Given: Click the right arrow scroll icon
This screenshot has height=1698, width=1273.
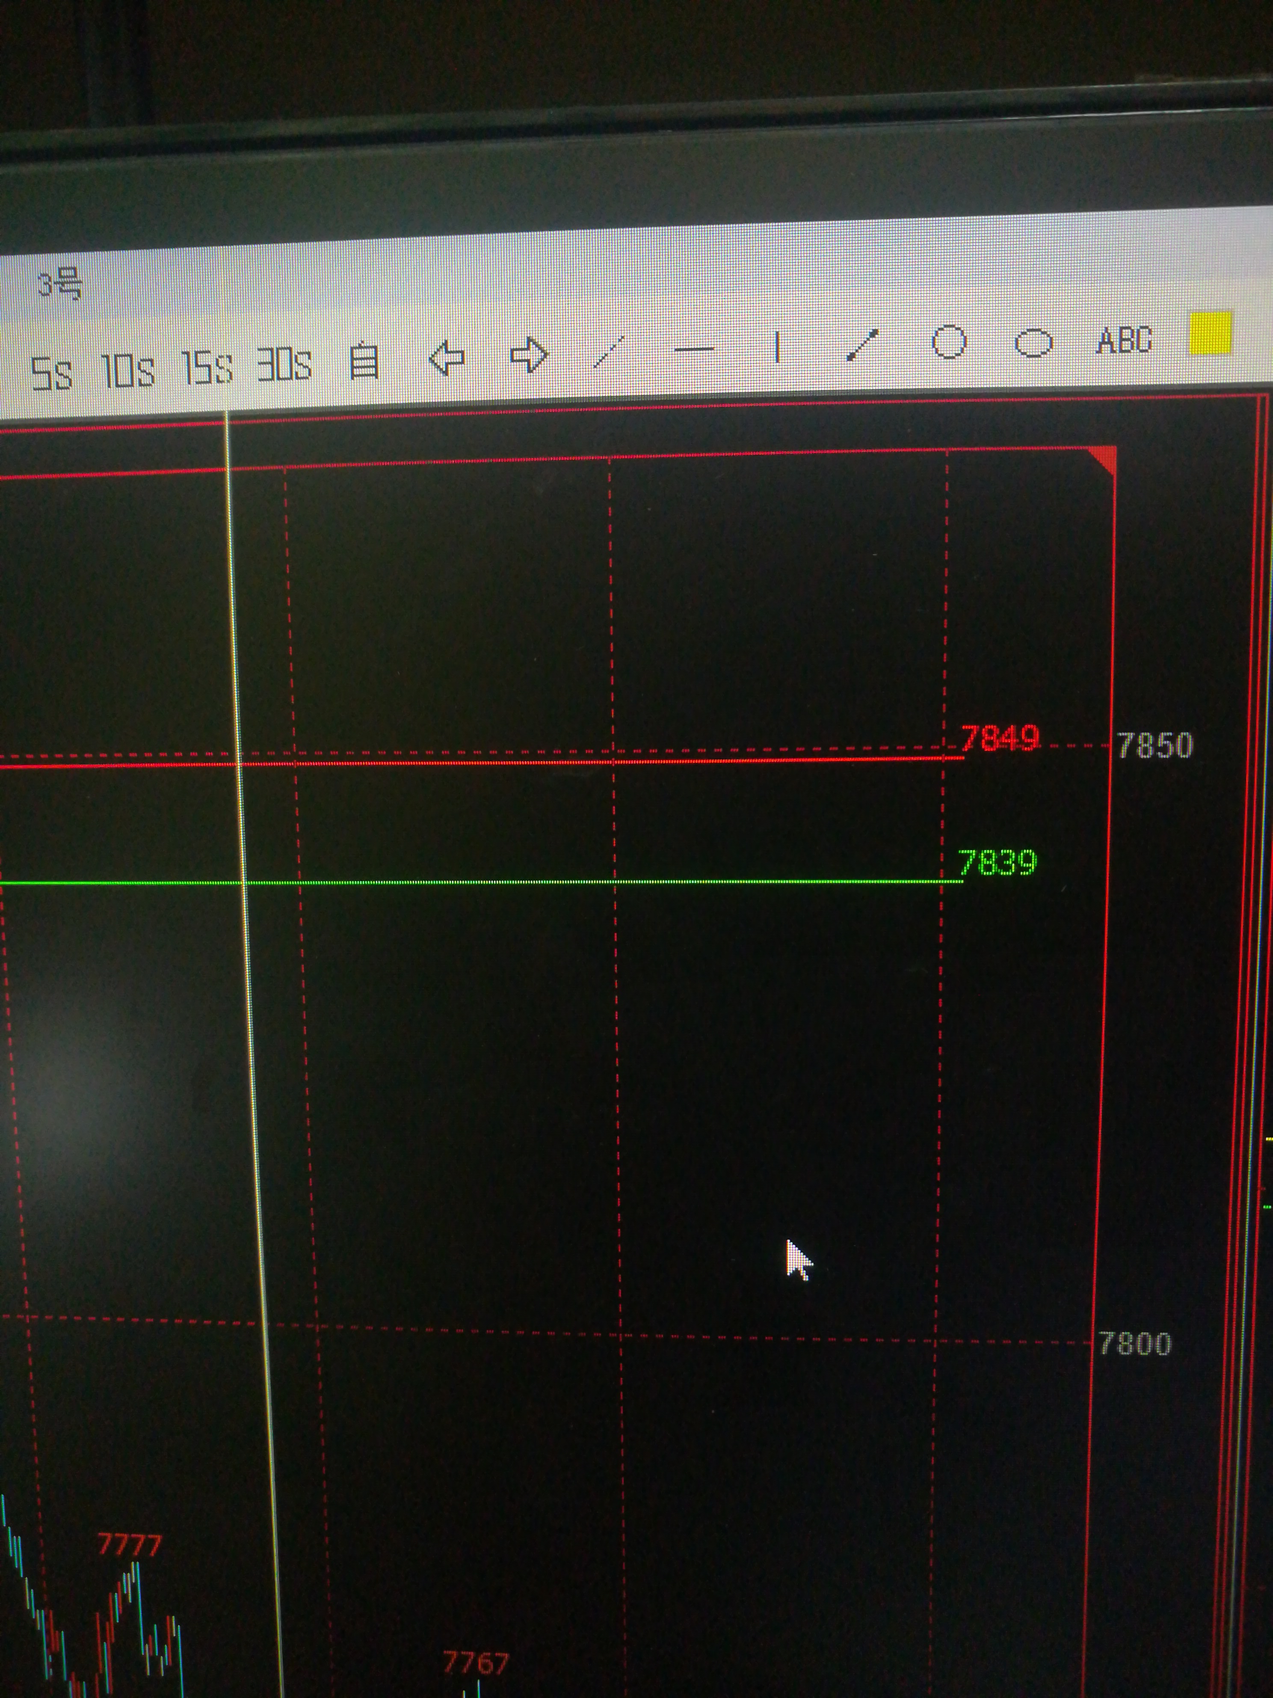Looking at the screenshot, I should (x=529, y=356).
